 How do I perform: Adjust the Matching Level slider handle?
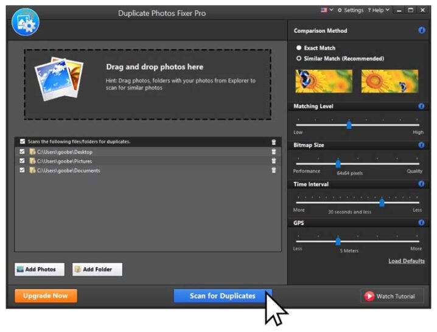(349, 125)
